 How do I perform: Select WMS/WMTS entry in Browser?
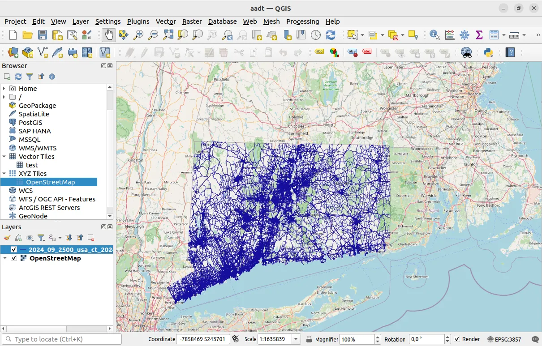click(x=38, y=148)
